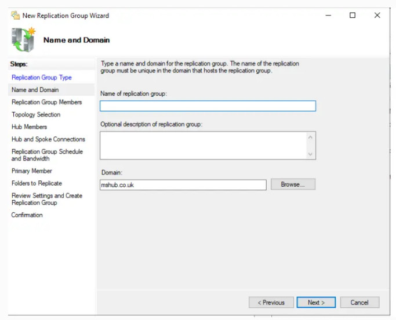
Task: Click description box scroll down arrow
Action: tap(310, 154)
